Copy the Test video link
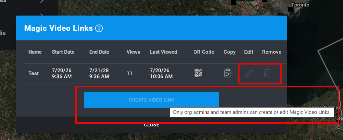The width and height of the screenshot is (343, 140). 228,73
